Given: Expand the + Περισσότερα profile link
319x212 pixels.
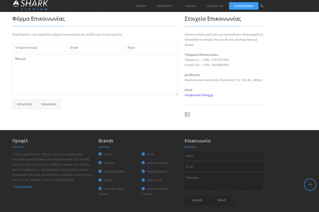Looking at the screenshot, I should tap(22, 187).
